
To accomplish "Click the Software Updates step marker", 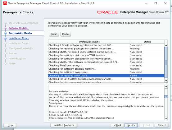I will 6,28.
